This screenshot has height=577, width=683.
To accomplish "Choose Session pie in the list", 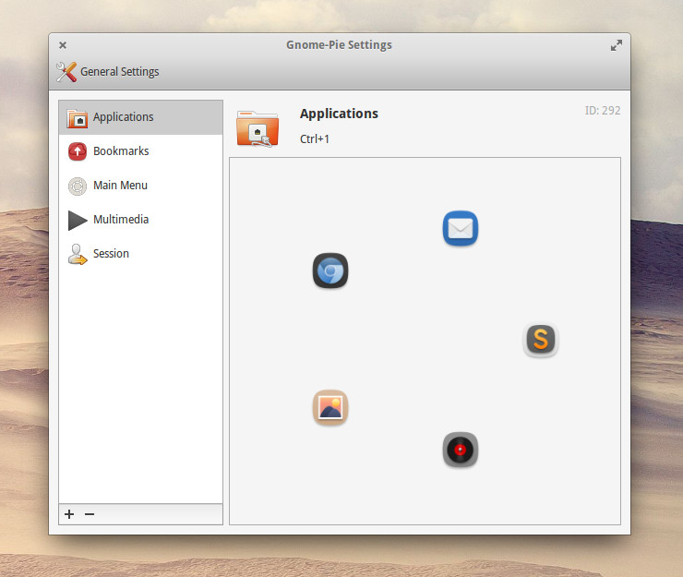I will [140, 254].
